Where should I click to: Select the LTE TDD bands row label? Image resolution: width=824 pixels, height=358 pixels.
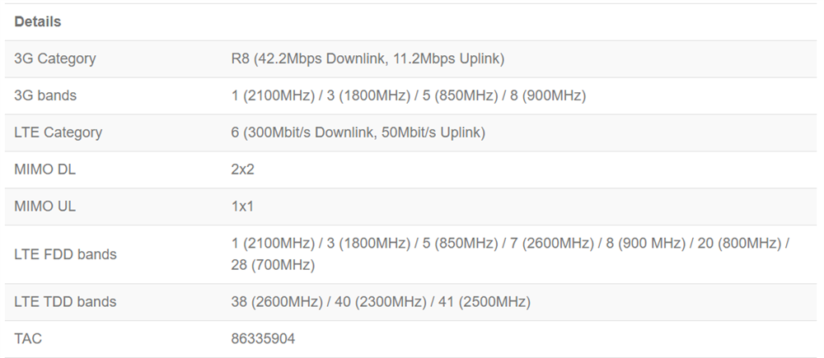pyautogui.click(x=65, y=302)
